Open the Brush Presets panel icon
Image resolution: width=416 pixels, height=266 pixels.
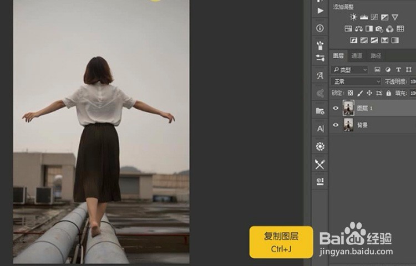320,45
